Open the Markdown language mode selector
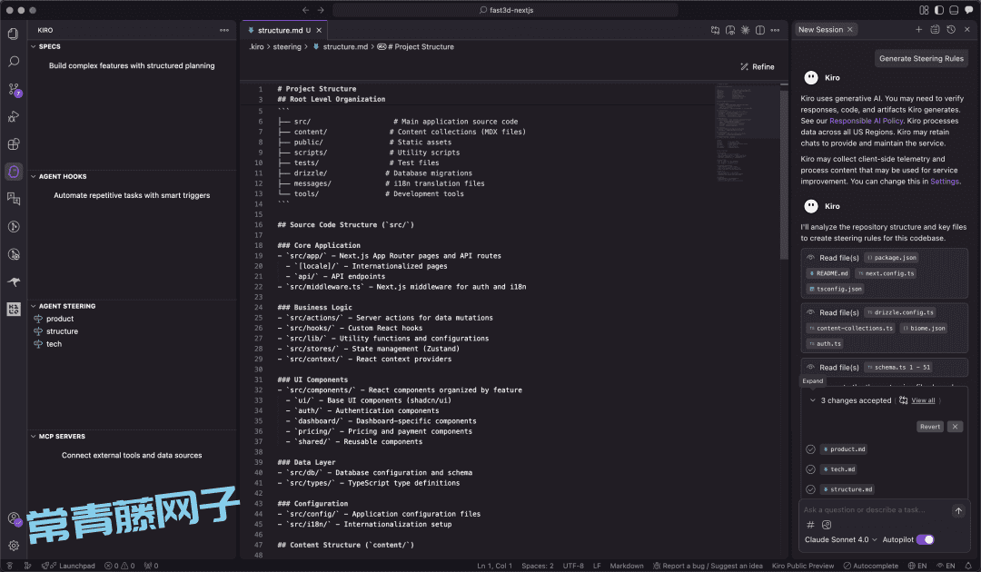 click(x=626, y=566)
